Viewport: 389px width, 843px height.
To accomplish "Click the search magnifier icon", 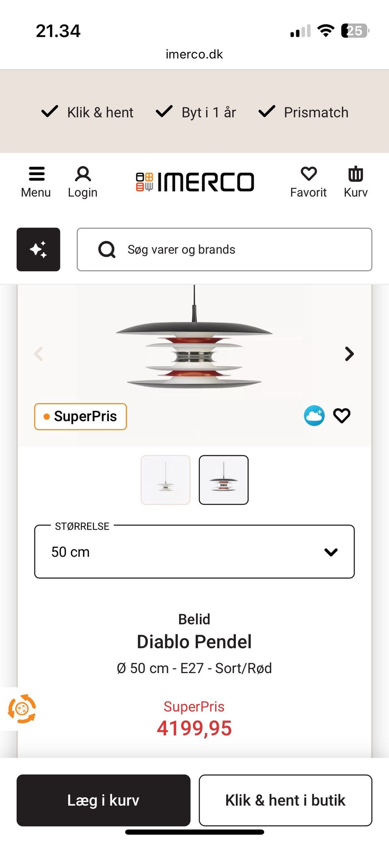I will 107,250.
